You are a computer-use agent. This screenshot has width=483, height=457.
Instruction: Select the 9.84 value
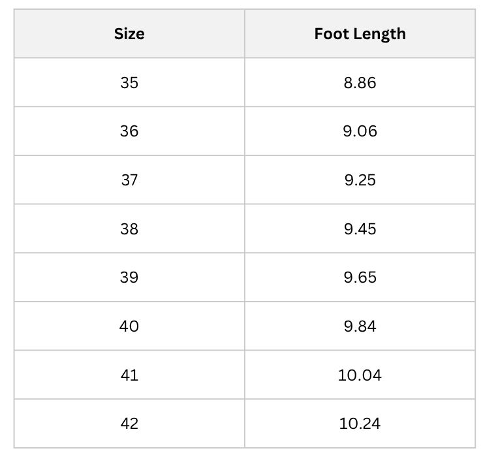point(360,326)
